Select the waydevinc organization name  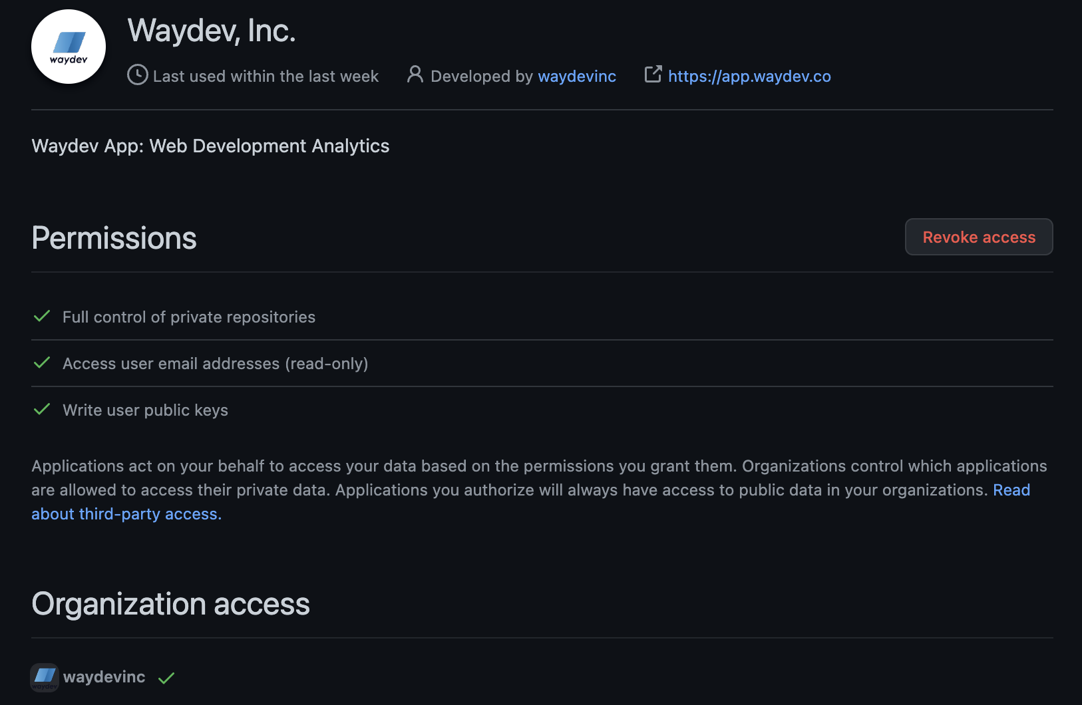pos(104,677)
